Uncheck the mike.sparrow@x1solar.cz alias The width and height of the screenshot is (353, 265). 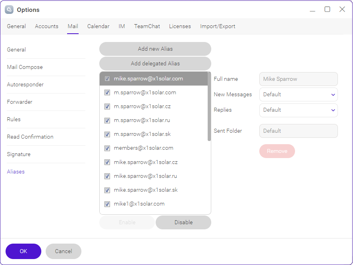click(x=107, y=162)
